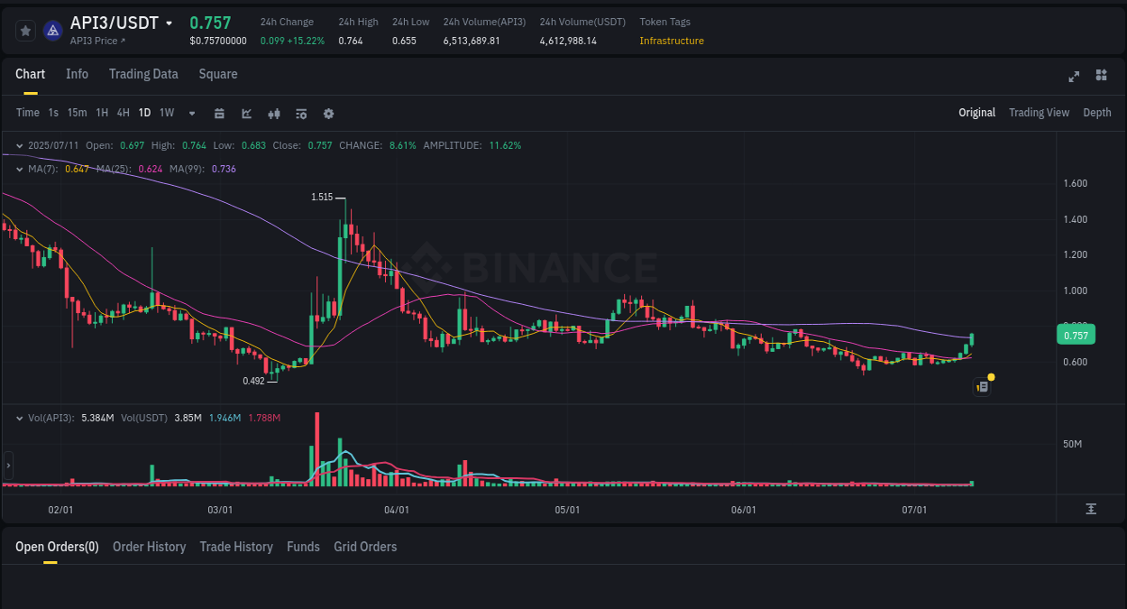Screen dimensions: 1127x609
Task: Collapse the MA indicator row
Action: coord(18,168)
